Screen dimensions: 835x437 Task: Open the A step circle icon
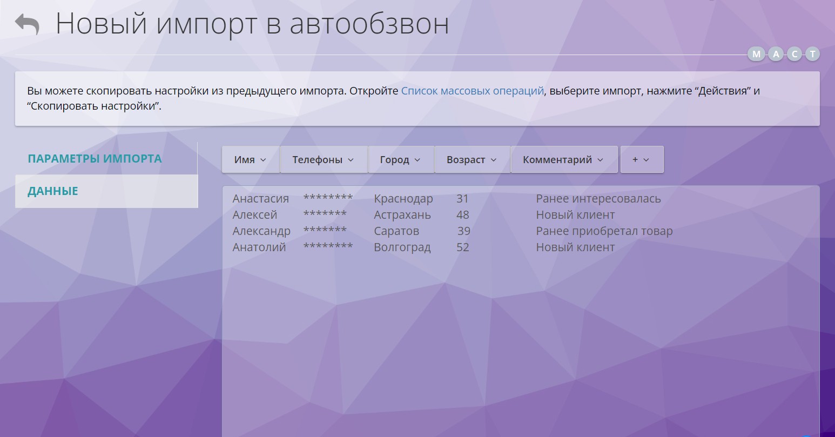[775, 53]
